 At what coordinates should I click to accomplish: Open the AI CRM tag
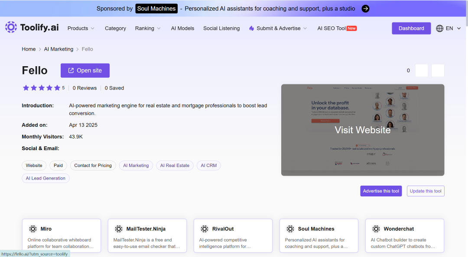click(208, 165)
